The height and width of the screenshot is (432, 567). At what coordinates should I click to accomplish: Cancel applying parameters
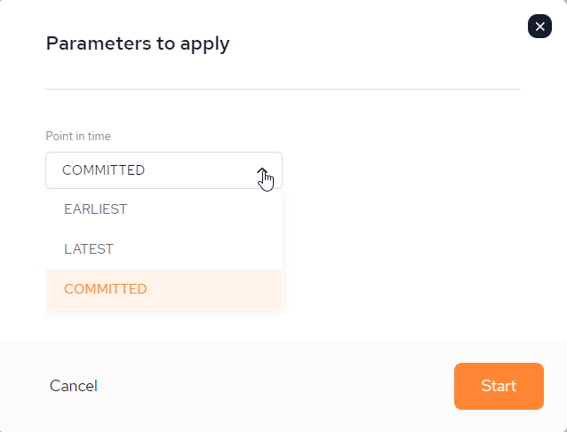[x=74, y=386]
